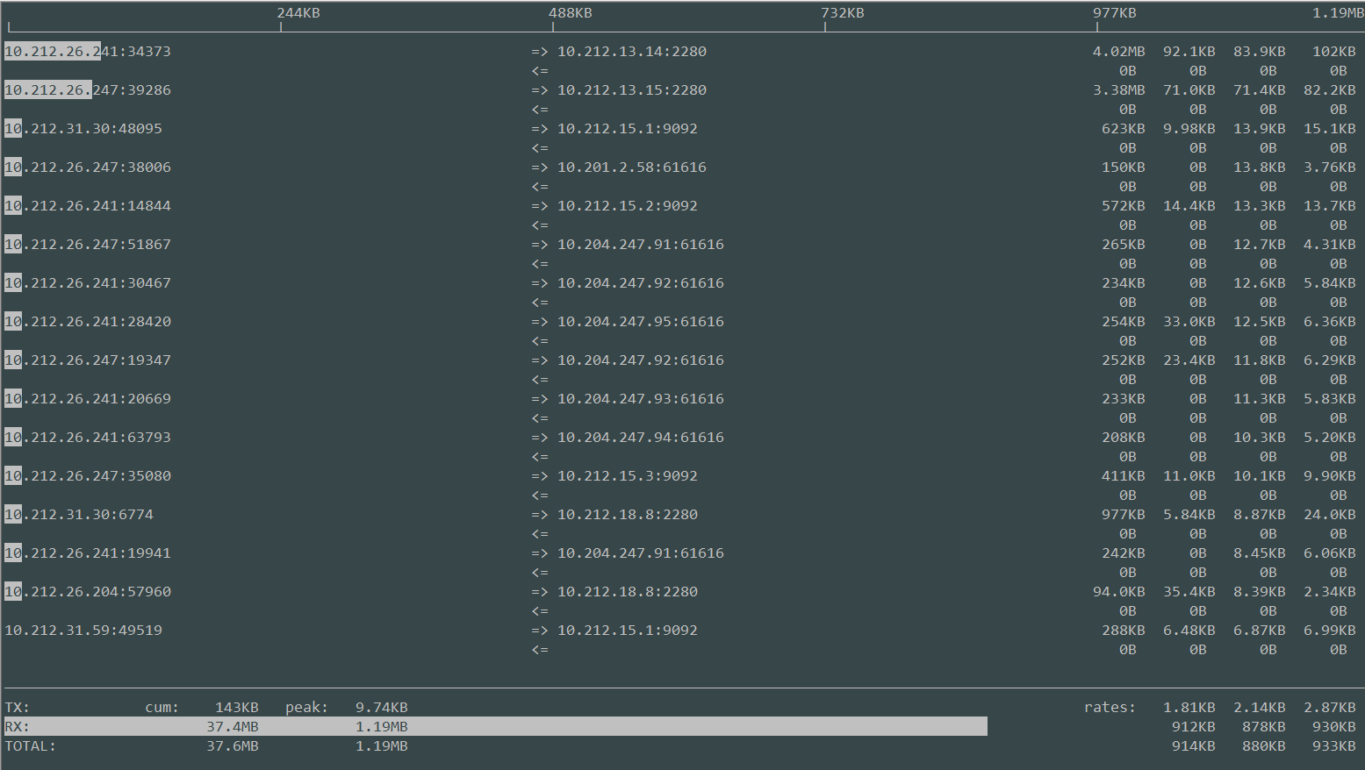Click the TX peak 9.74KB value

[382, 708]
